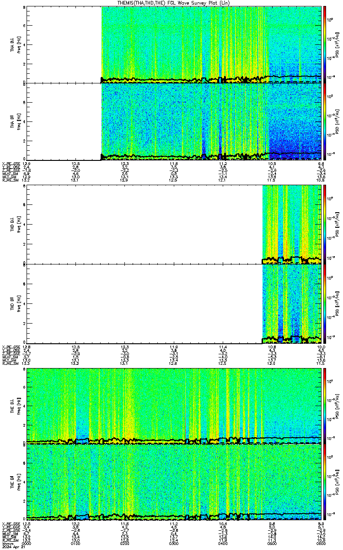Select the THD B-perpendicular color bar

coord(325,224)
